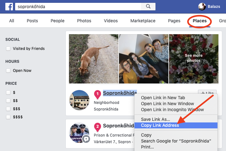Focus the search field containing sopronkőhida

point(78,7)
